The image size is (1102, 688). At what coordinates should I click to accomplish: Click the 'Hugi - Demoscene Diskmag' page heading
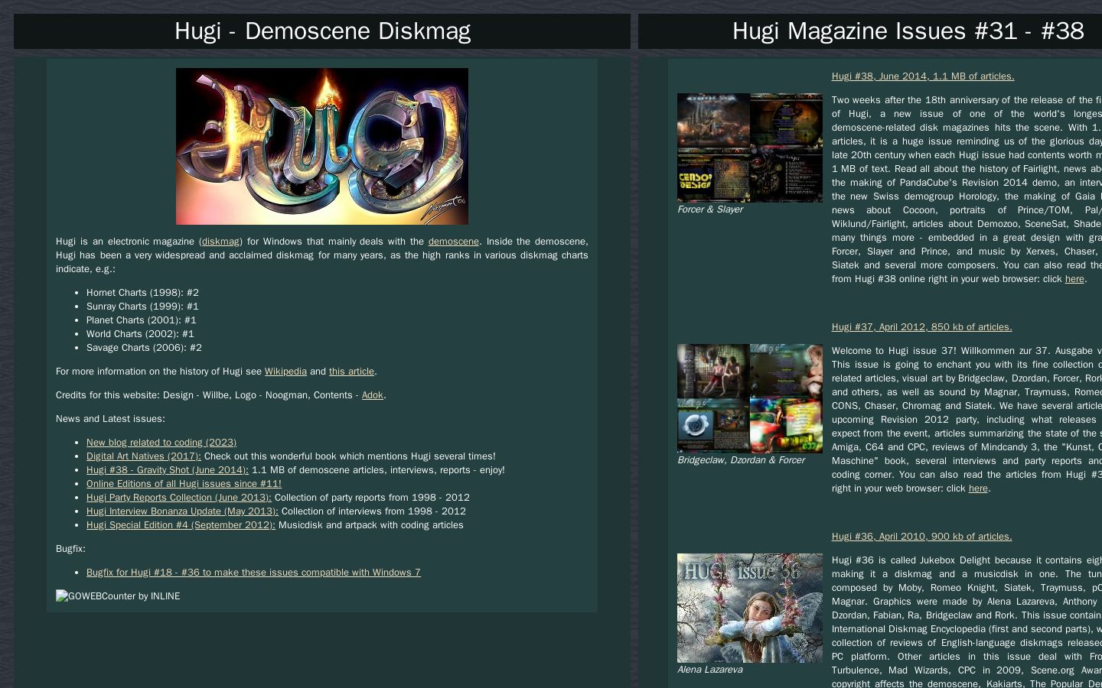coord(322,31)
